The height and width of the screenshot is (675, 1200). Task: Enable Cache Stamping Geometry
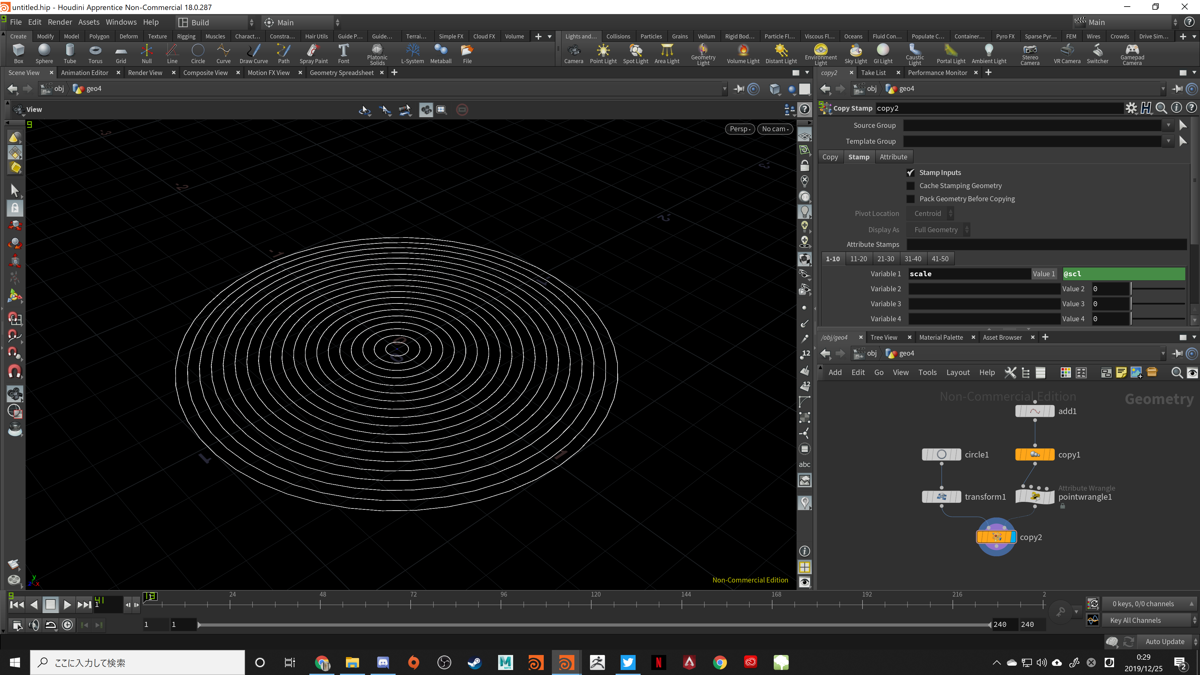point(910,185)
